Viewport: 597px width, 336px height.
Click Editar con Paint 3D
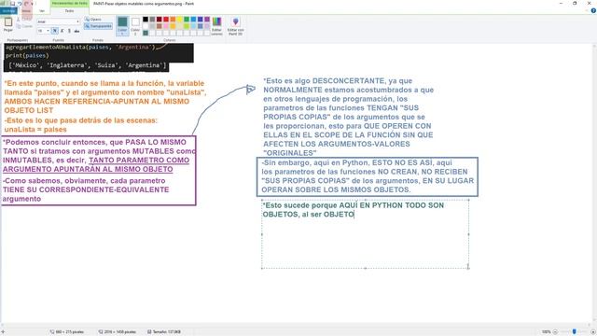click(235, 26)
